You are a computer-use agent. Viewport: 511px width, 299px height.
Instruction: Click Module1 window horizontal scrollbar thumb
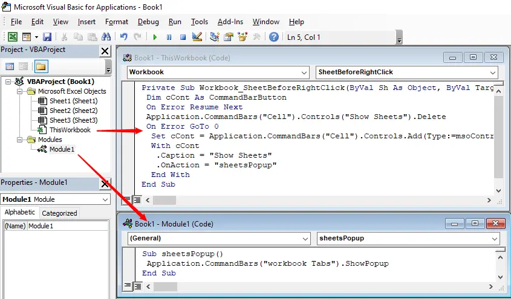[x=165, y=287]
